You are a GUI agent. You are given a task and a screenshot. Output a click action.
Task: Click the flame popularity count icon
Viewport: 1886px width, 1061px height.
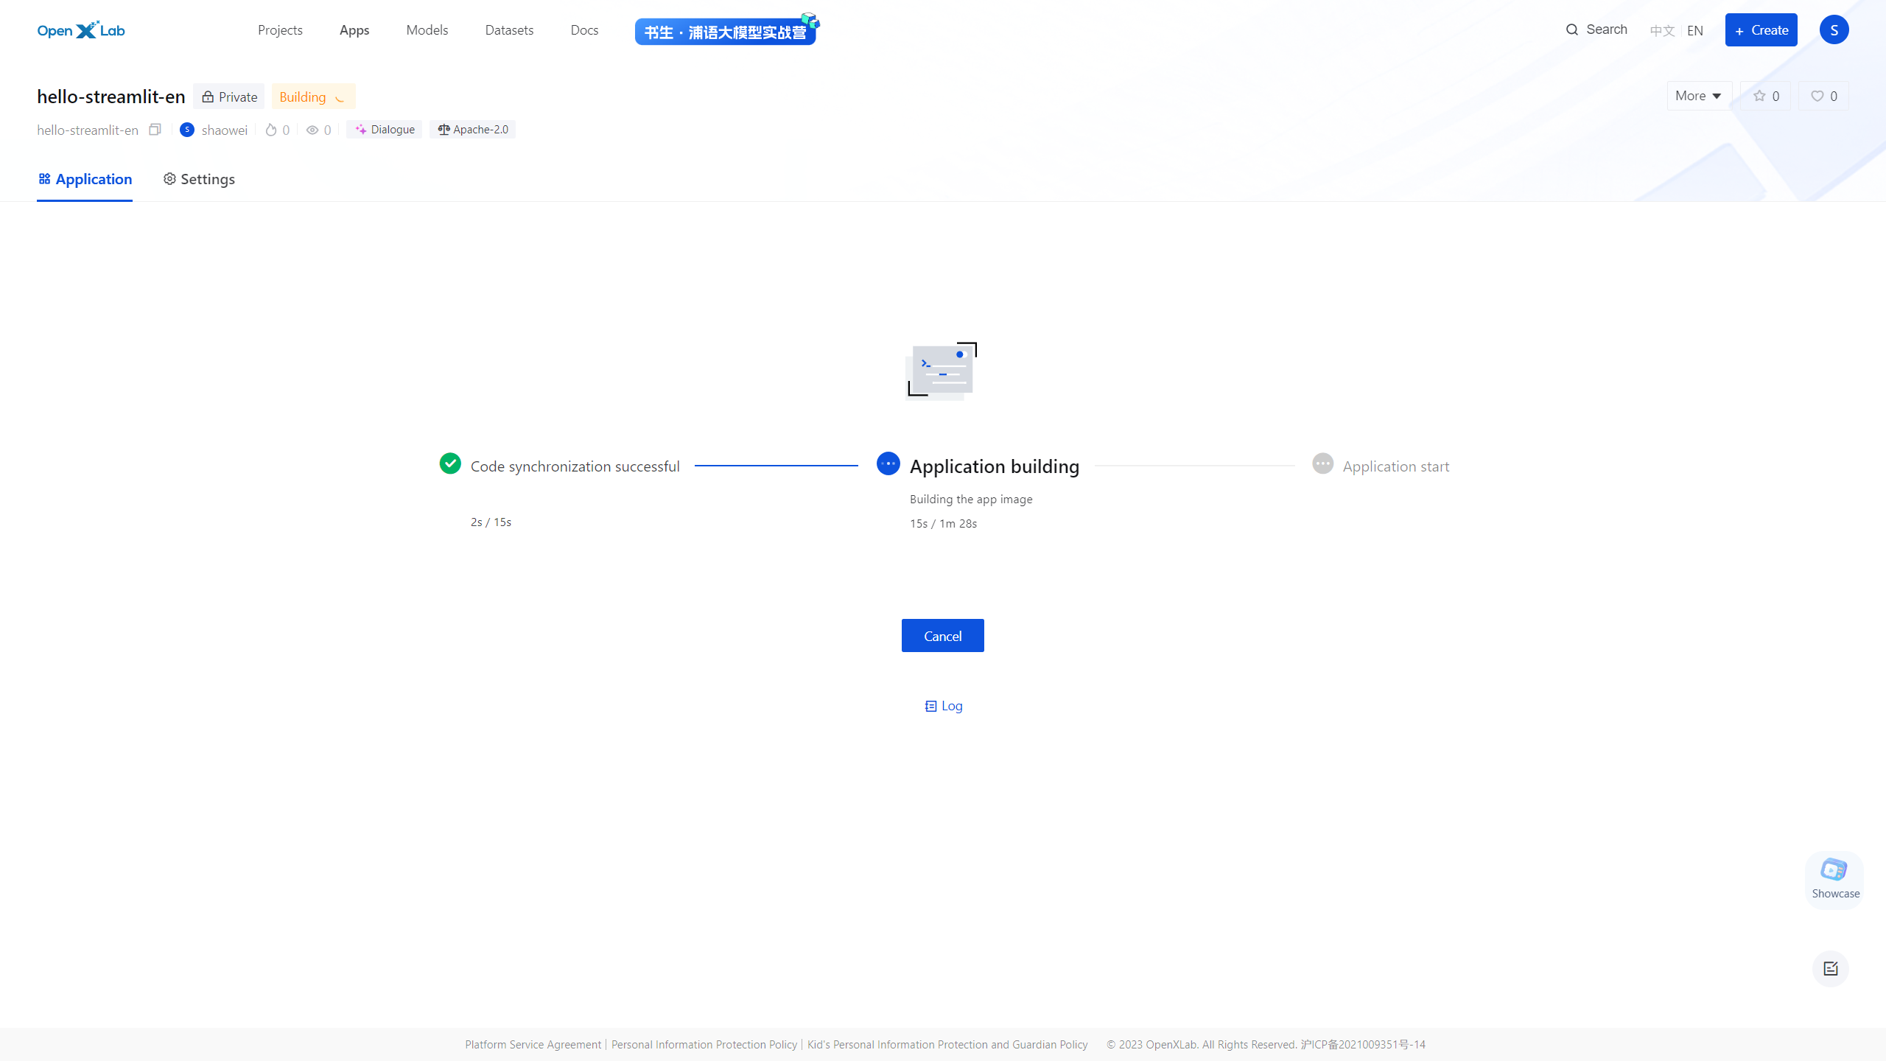pos(271,130)
